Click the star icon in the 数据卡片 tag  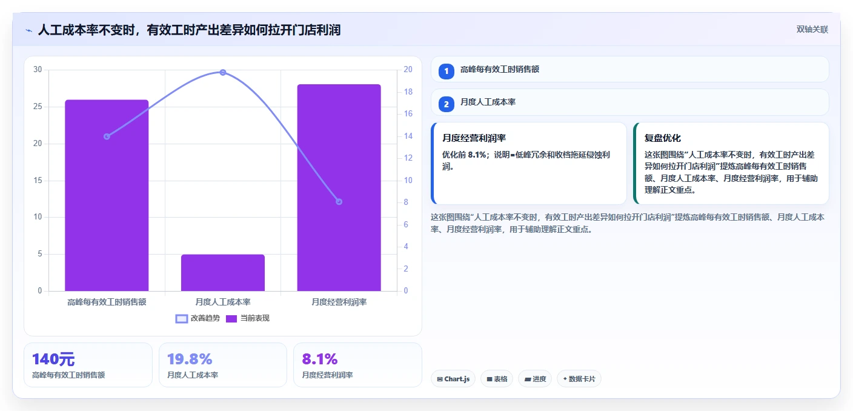[565, 379]
